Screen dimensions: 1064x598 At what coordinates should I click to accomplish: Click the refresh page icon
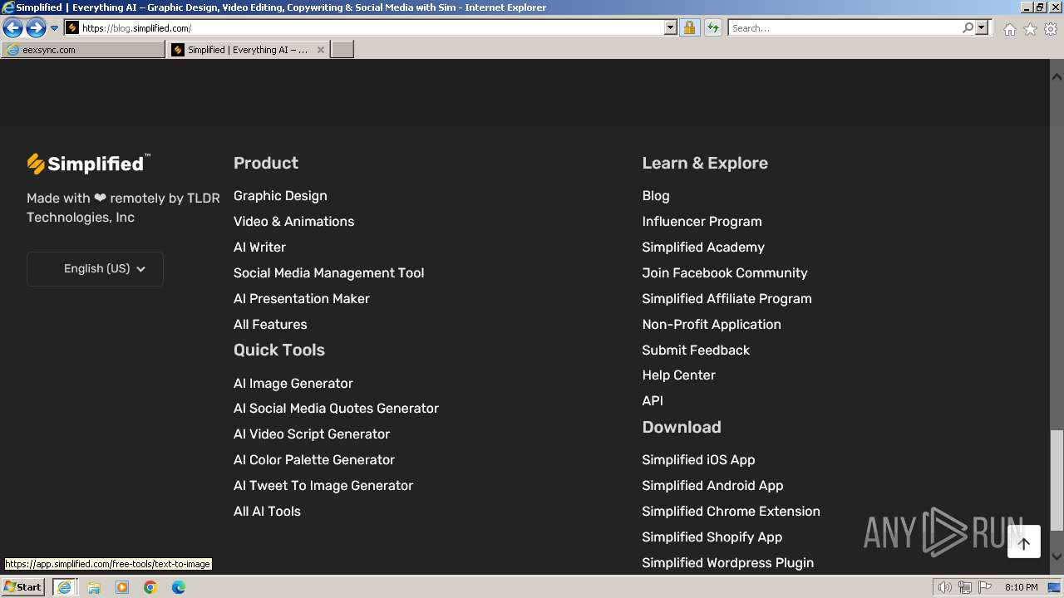713,28
